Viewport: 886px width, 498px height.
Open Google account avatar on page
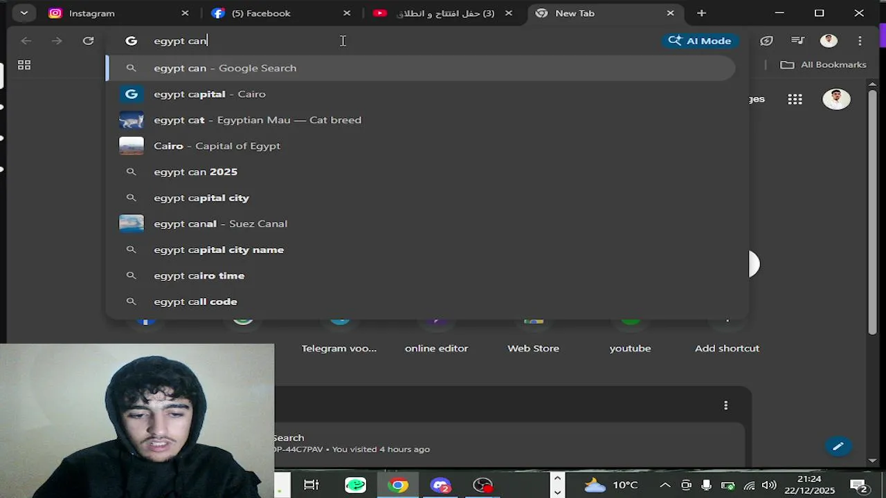[x=836, y=99]
